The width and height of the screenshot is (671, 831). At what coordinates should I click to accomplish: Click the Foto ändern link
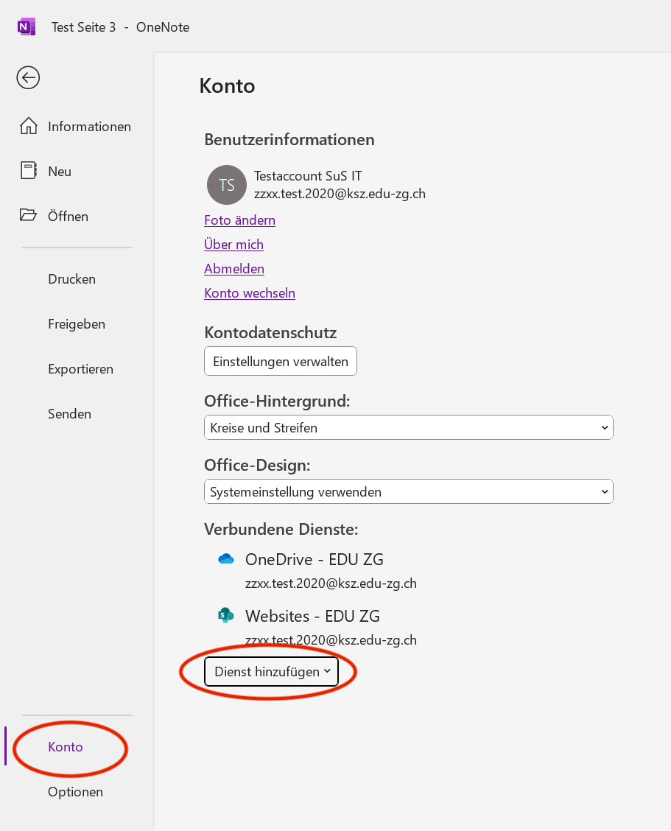click(239, 220)
